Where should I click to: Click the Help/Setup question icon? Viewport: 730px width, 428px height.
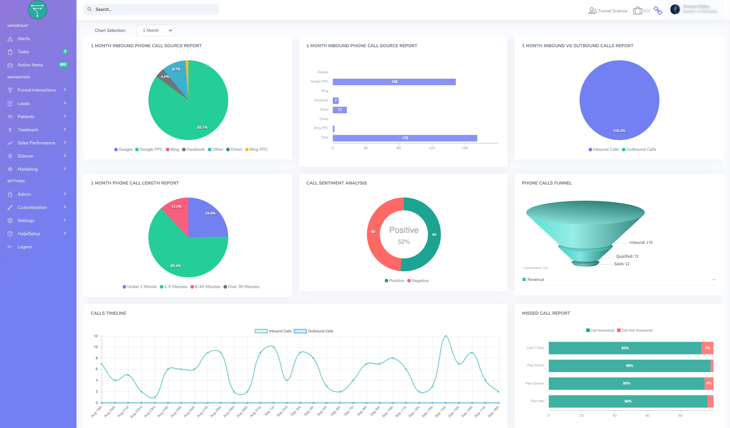[10, 234]
